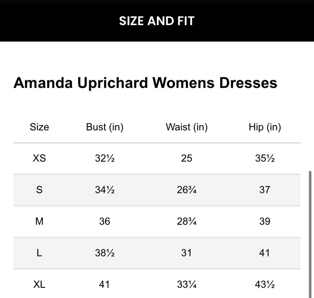The width and height of the screenshot is (314, 298).
Task: Click the M waist value 28¾
Action: pos(187,221)
